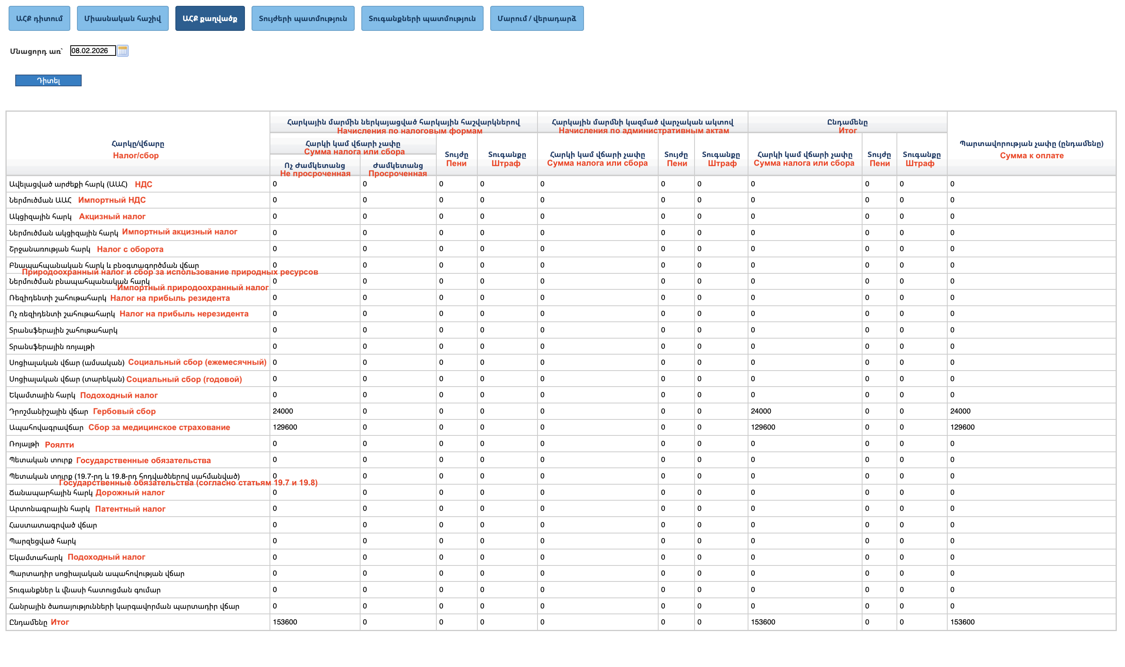This screenshot has width=1125, height=667.
Task: Select 24000 in the Պարտավորության չափը column
Action: click(961, 411)
